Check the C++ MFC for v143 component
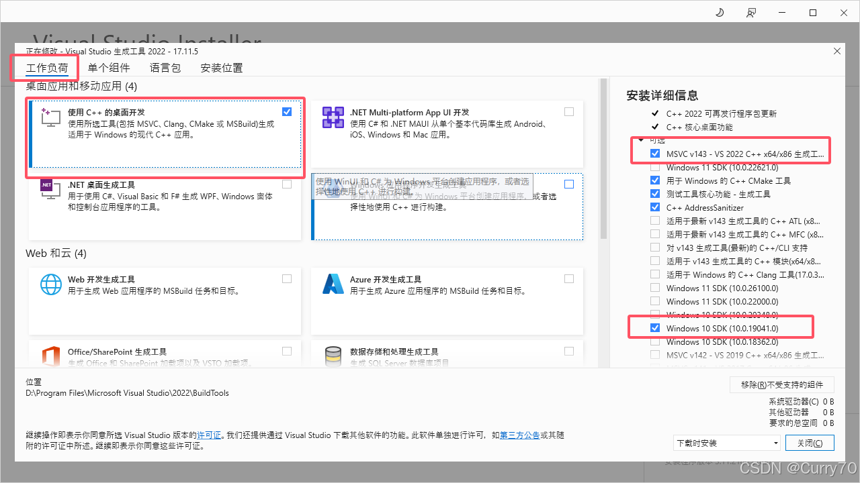Screen dimensions: 860x483 655,234
